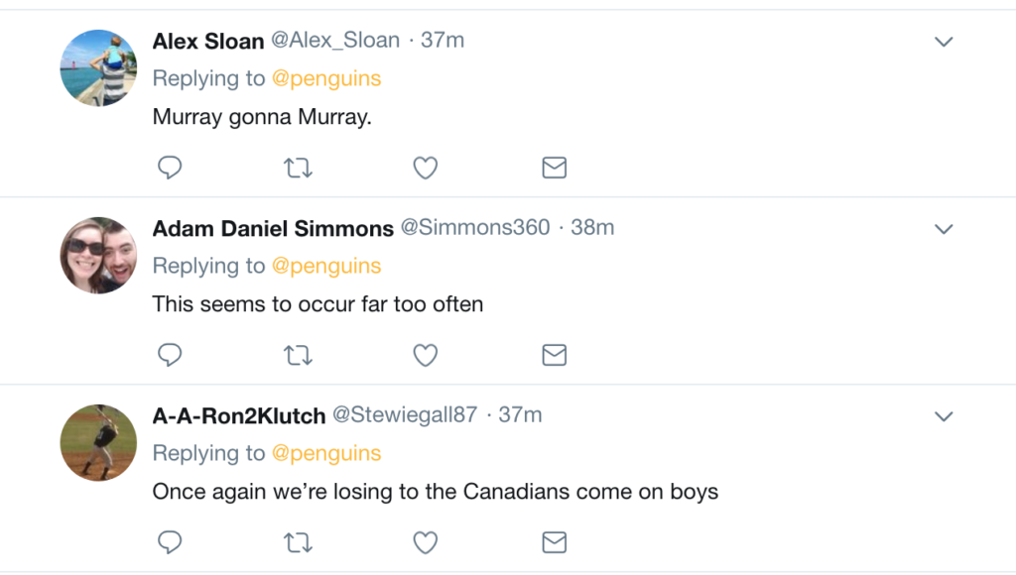The image size is (1016, 575).
Task: Retweet Alex Sloan's "Murray gonna Murray" tweet
Action: click(298, 169)
